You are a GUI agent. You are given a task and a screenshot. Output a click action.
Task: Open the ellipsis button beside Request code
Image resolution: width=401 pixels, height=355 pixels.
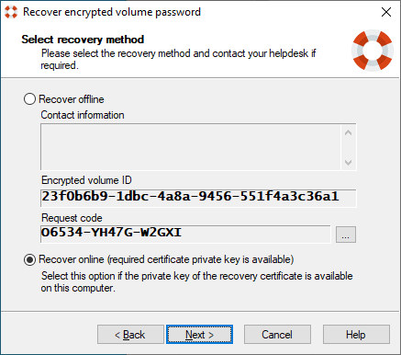pyautogui.click(x=346, y=235)
